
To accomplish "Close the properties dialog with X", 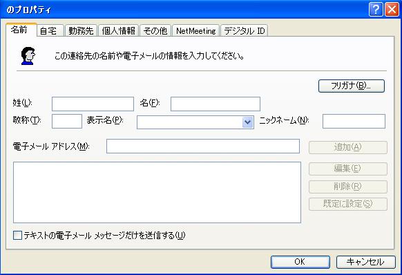I will coord(392,10).
